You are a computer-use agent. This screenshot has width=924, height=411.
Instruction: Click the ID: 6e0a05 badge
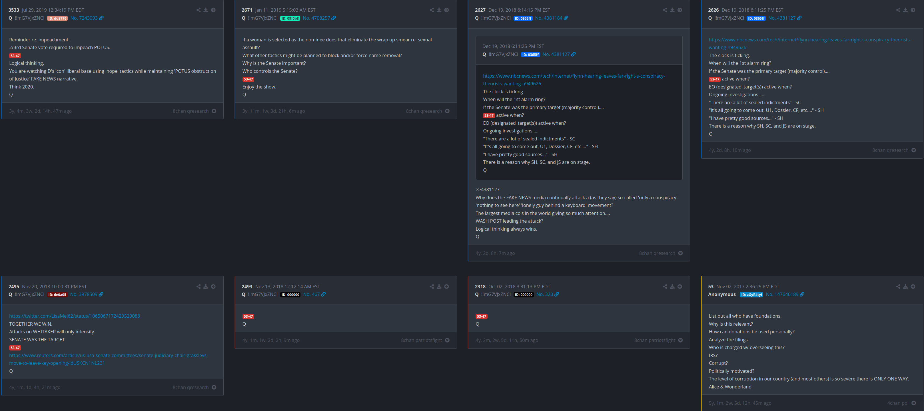click(57, 295)
